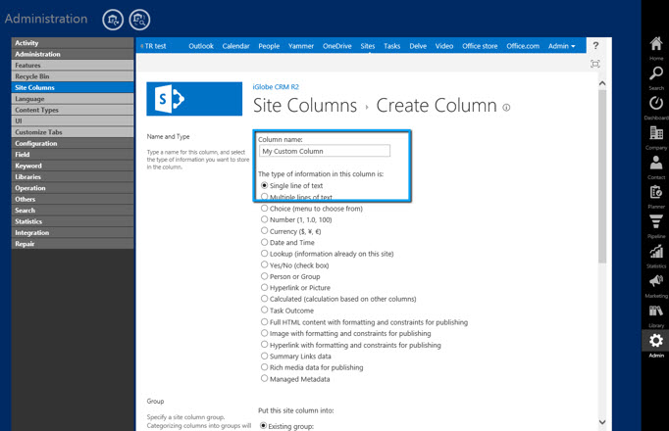The image size is (669, 431).
Task: Select Task Outcome radio
Action: pos(265,311)
